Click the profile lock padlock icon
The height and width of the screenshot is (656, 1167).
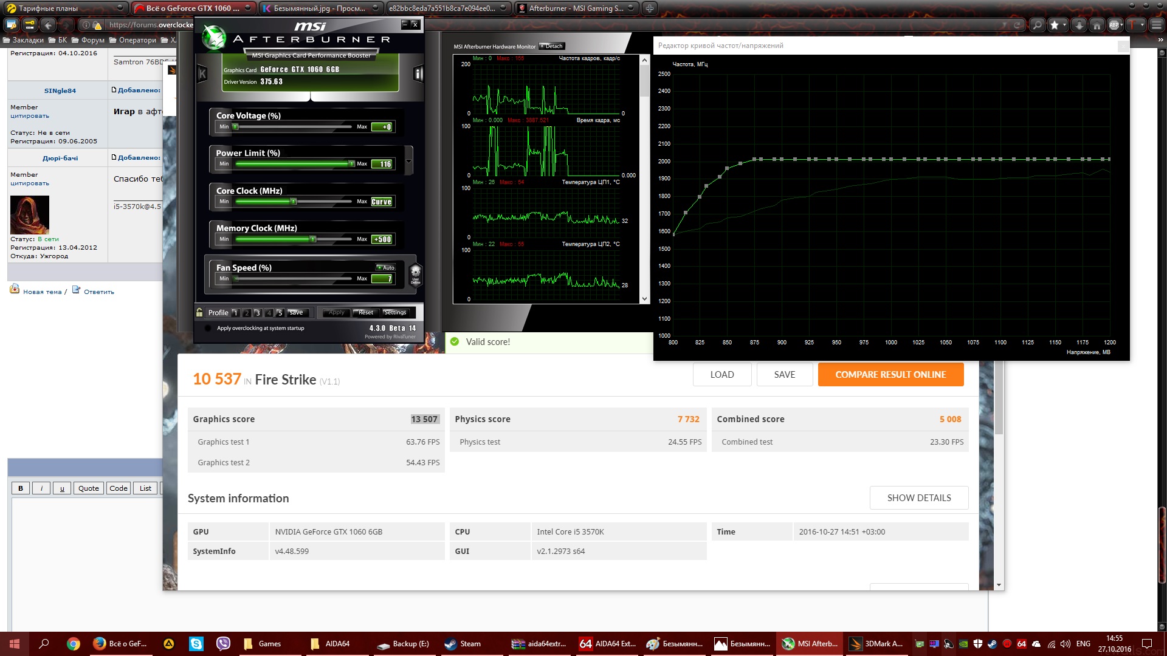click(x=199, y=312)
